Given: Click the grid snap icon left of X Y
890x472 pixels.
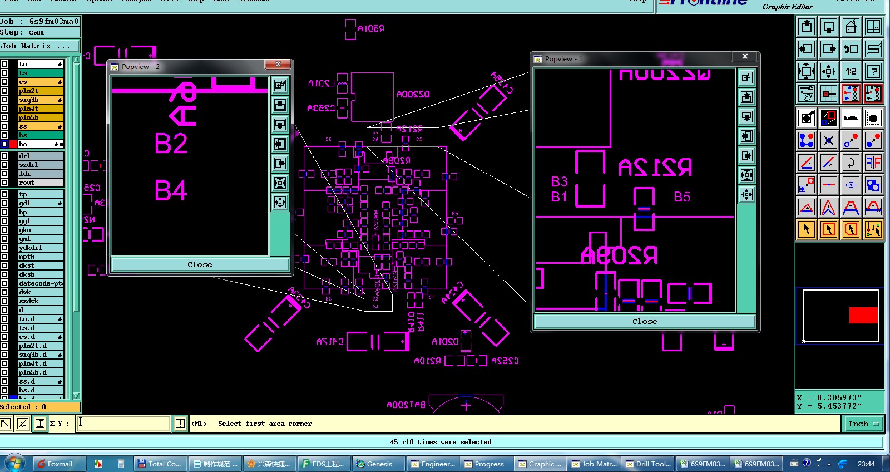Looking at the screenshot, I should pyautogui.click(x=40, y=424).
